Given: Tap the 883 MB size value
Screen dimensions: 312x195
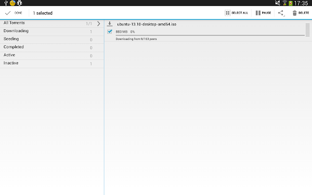Looking at the screenshot, I should click(121, 32).
